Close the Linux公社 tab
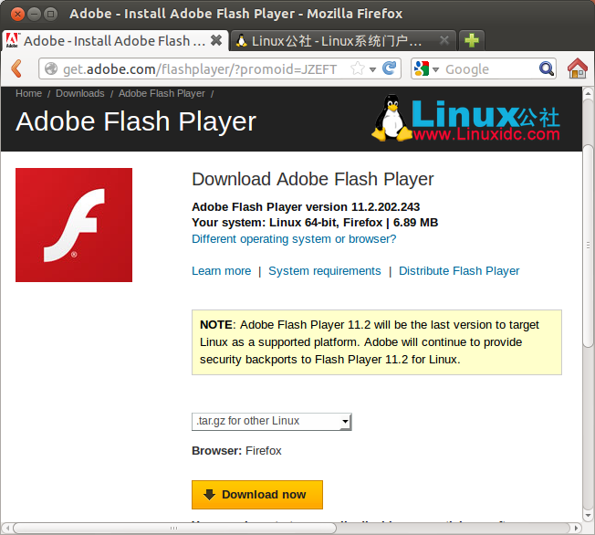Viewport: 595px width, 535px height. 444,40
